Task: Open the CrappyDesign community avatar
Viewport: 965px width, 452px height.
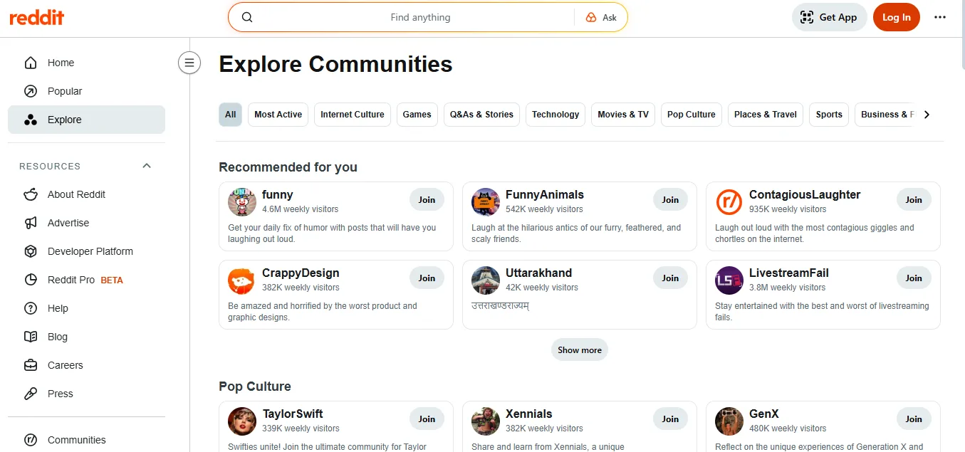Action: click(241, 280)
